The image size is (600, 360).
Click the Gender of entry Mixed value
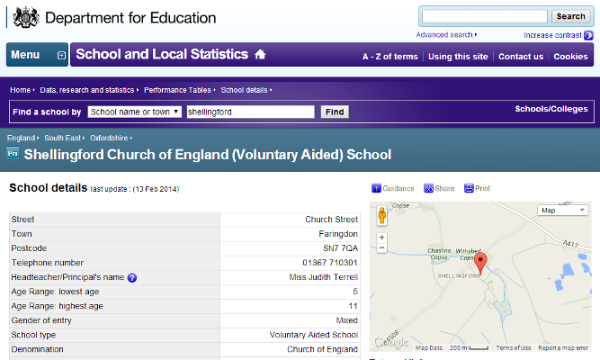click(x=346, y=320)
